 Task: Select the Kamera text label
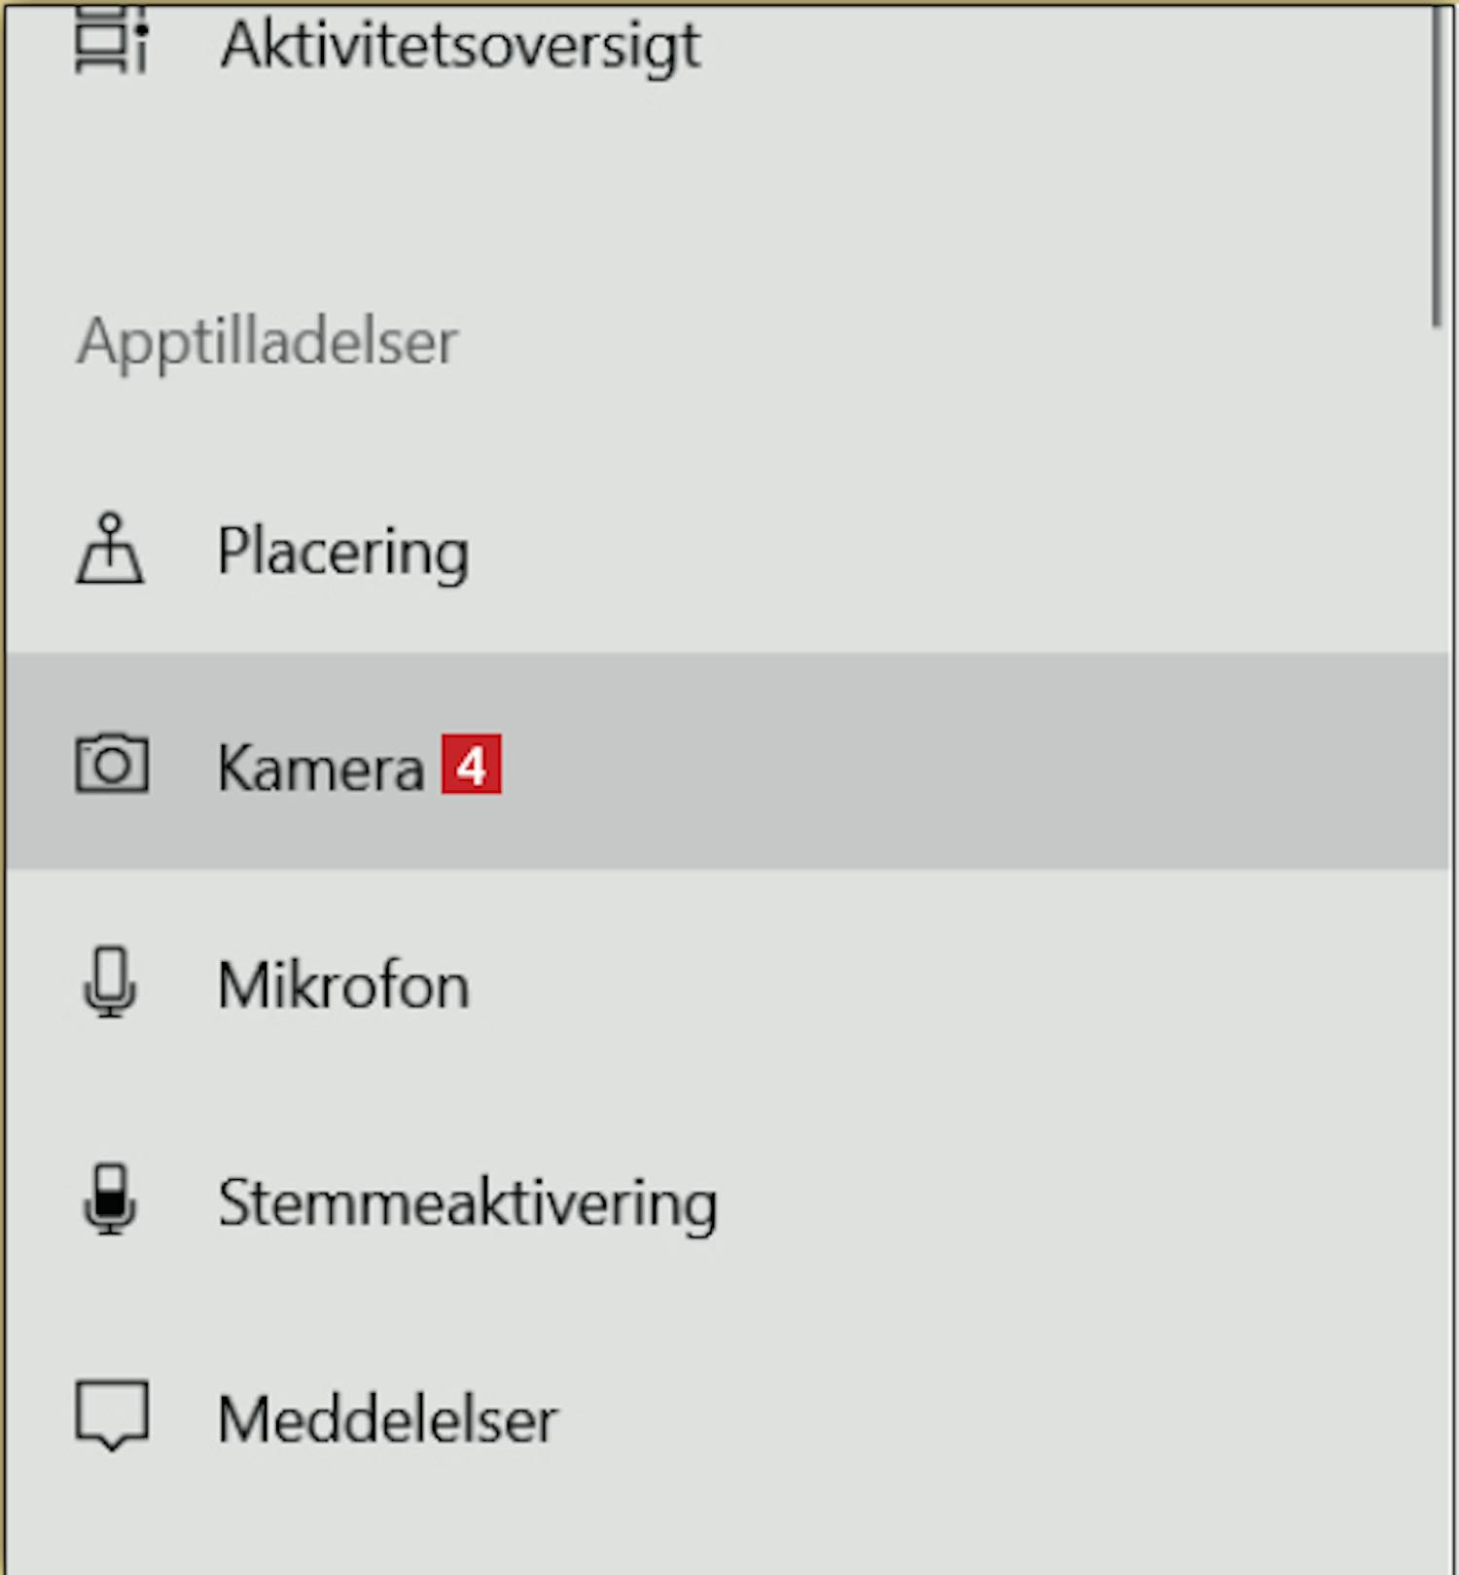[x=321, y=768]
